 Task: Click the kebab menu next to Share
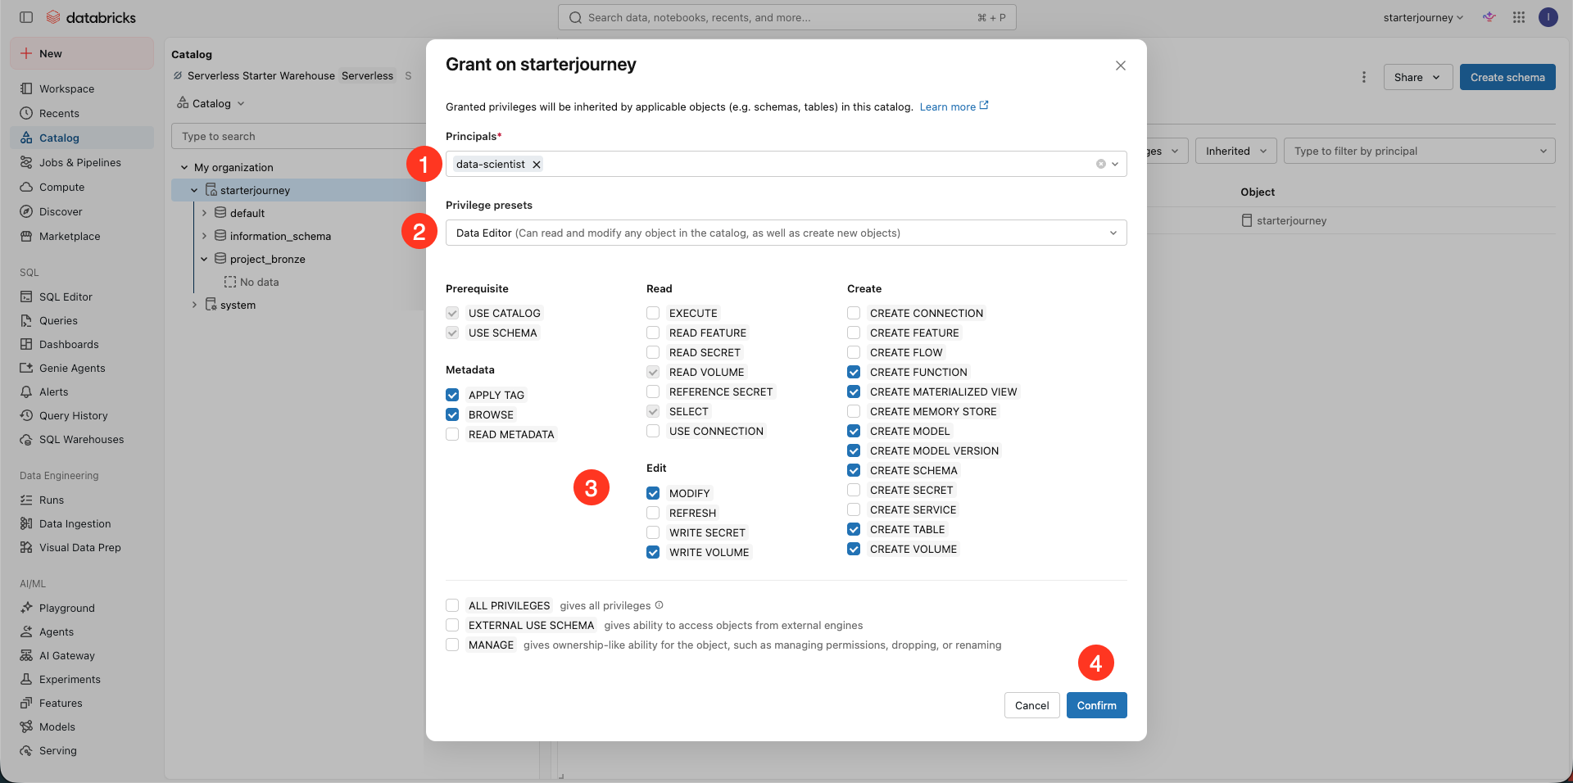point(1364,77)
